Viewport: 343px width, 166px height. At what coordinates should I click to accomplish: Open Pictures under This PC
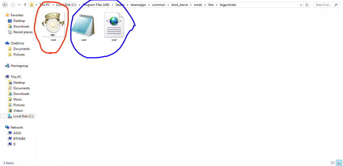tap(19, 105)
